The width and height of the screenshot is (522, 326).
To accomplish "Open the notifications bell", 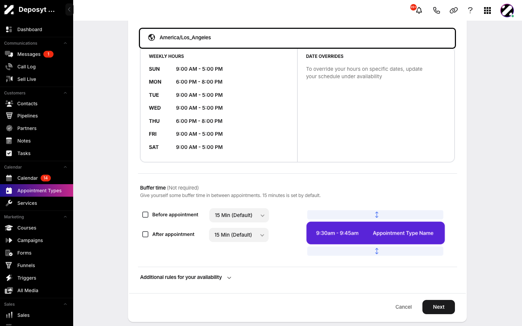I will [419, 10].
